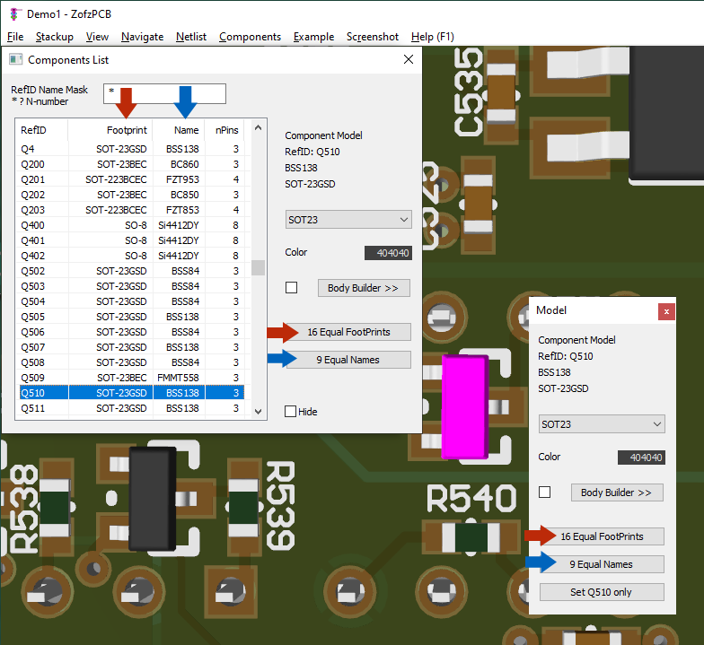Open the Stackup menu
704x645 pixels.
[x=55, y=37]
